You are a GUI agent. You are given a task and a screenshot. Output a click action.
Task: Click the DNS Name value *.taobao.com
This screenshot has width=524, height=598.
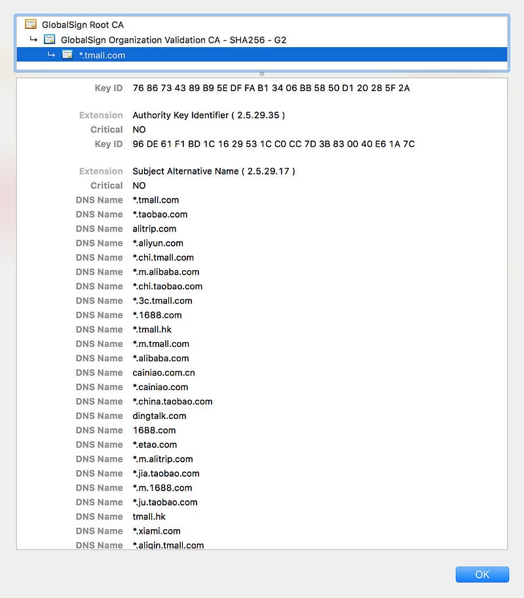pyautogui.click(x=160, y=214)
